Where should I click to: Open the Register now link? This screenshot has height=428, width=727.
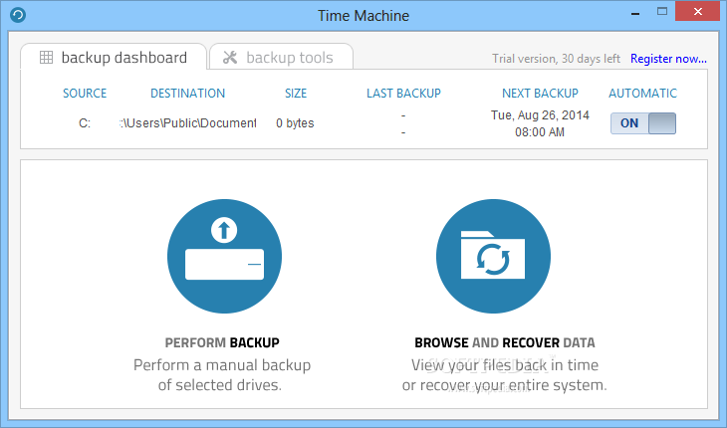[x=668, y=59]
